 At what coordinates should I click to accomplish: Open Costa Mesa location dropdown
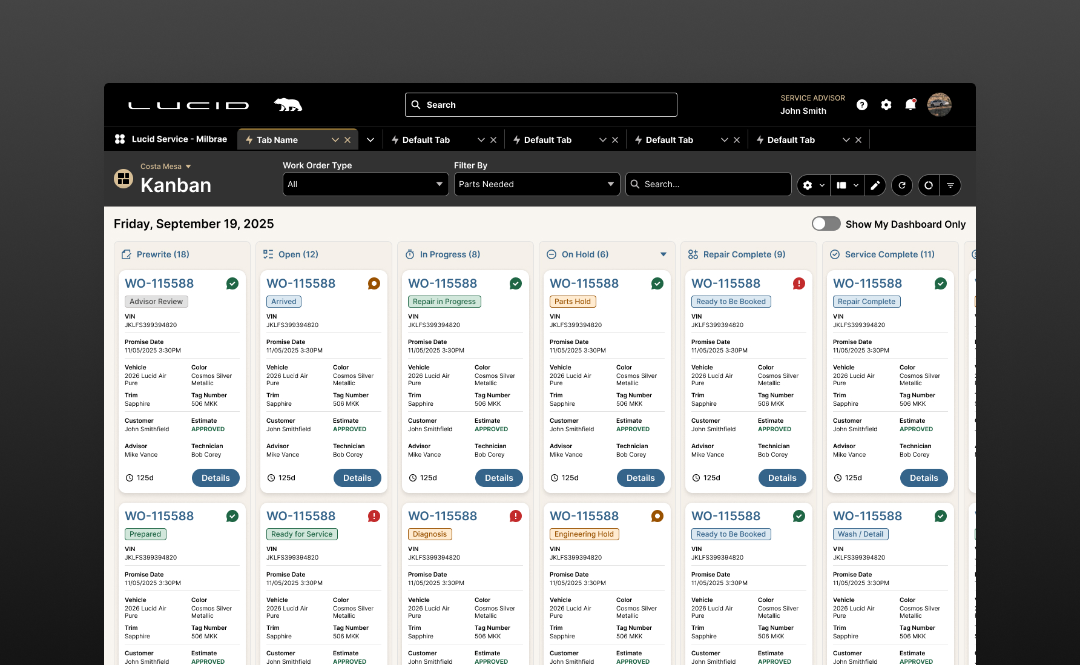pyautogui.click(x=166, y=167)
